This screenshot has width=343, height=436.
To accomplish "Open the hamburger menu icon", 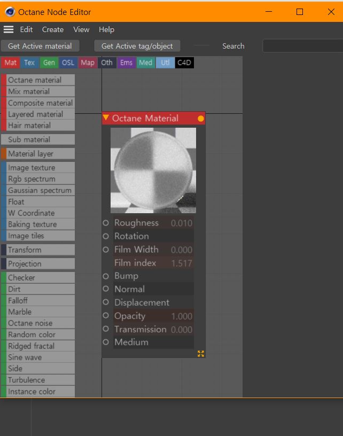I will [x=9, y=29].
